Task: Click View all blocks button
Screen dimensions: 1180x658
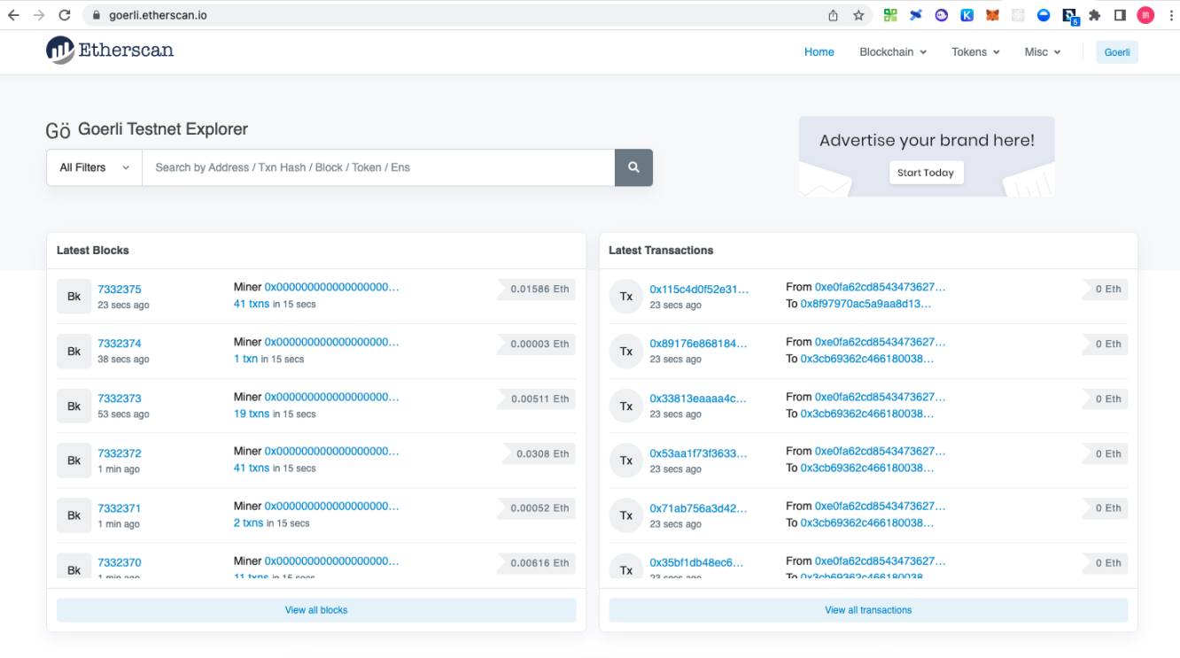Action: pos(316,610)
